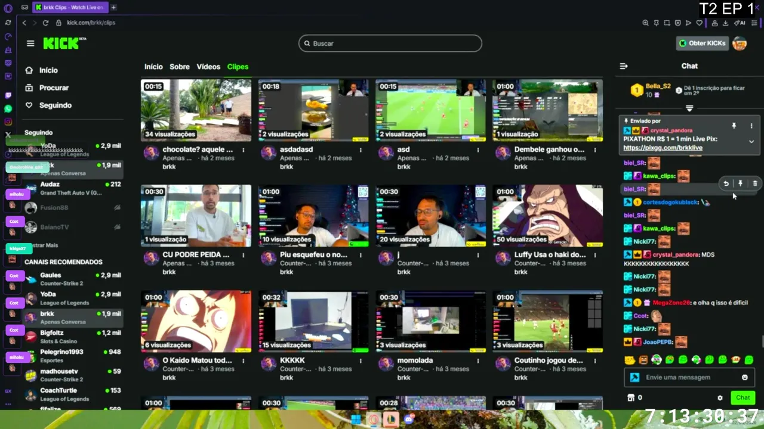Open options for clip 'Dembele ganhou o...'

pyautogui.click(x=595, y=150)
